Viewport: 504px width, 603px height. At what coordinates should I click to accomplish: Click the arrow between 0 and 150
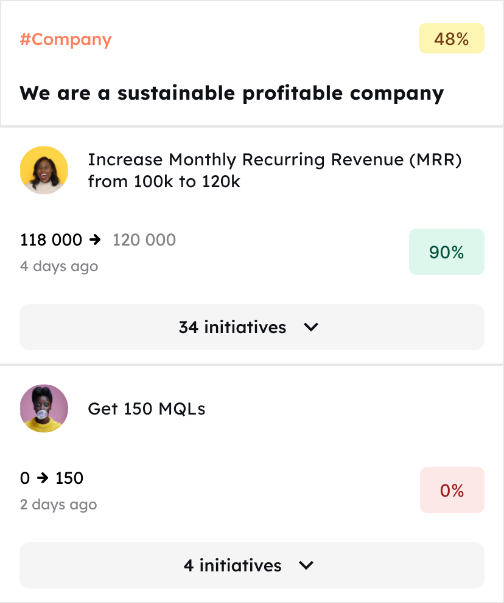(42, 478)
